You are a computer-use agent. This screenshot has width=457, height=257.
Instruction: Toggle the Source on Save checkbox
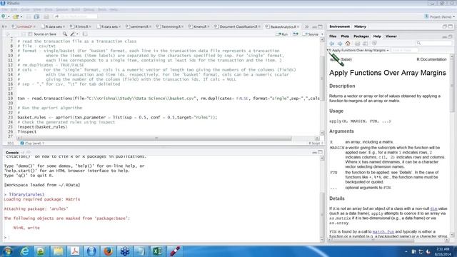point(30,34)
